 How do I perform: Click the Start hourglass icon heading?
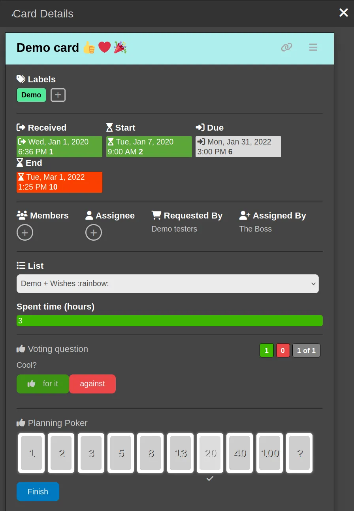tap(109, 127)
